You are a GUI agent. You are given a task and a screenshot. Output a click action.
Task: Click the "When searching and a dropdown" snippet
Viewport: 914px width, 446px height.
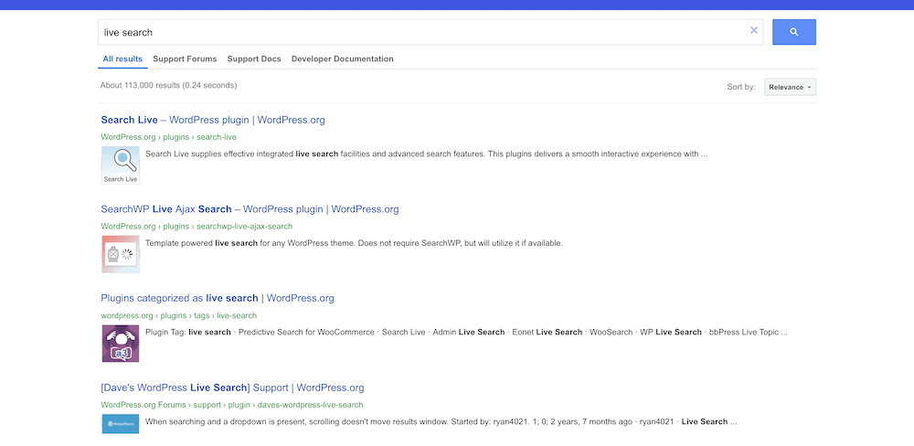coord(441,421)
